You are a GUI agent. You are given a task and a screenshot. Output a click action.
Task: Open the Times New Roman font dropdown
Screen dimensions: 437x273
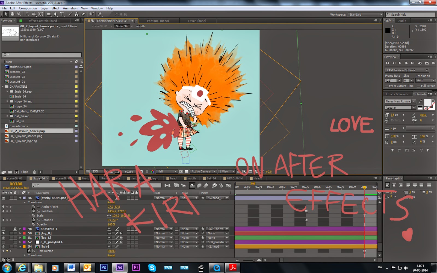point(400,102)
